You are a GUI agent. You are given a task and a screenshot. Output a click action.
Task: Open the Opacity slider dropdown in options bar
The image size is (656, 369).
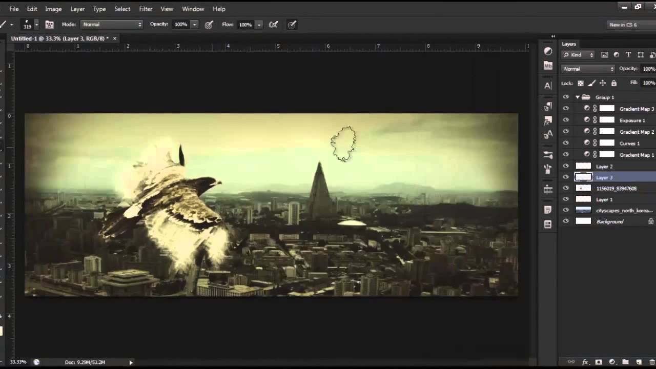194,25
